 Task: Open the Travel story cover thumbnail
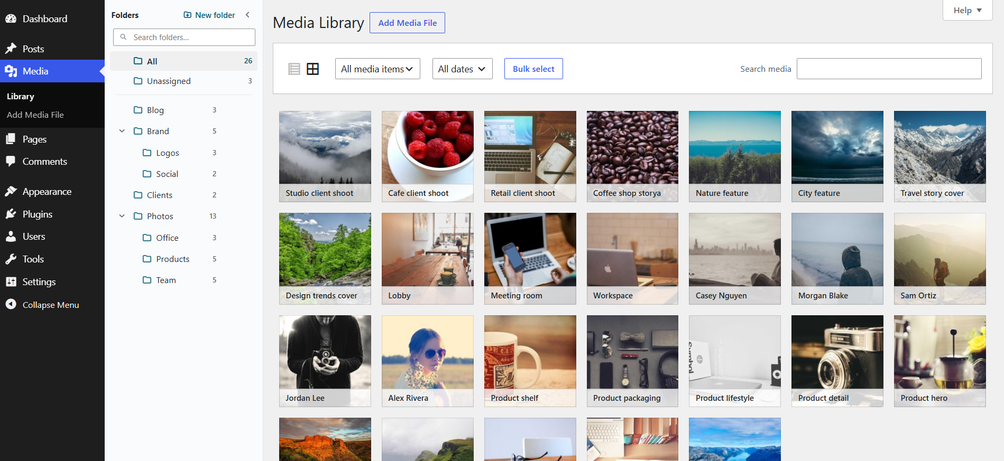pos(940,156)
